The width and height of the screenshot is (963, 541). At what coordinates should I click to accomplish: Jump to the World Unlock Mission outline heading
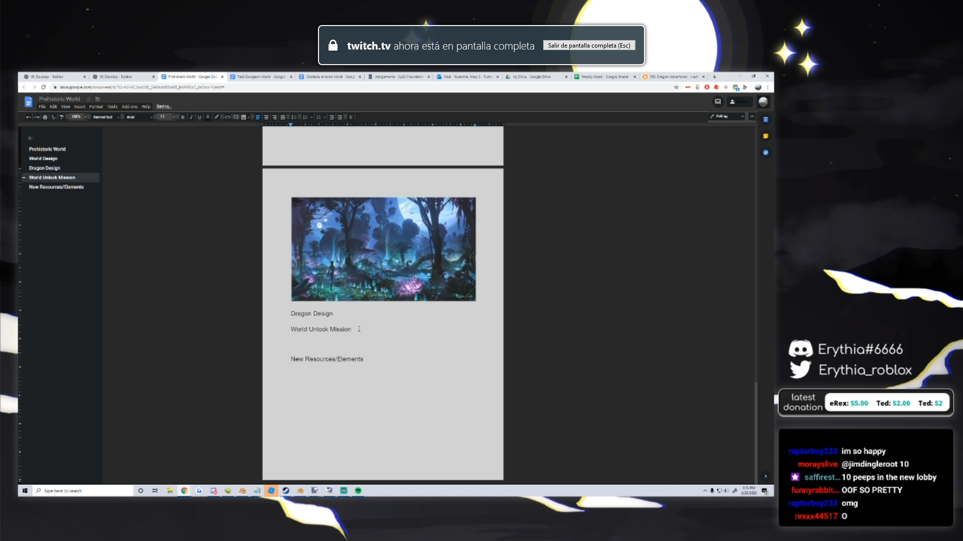point(52,178)
